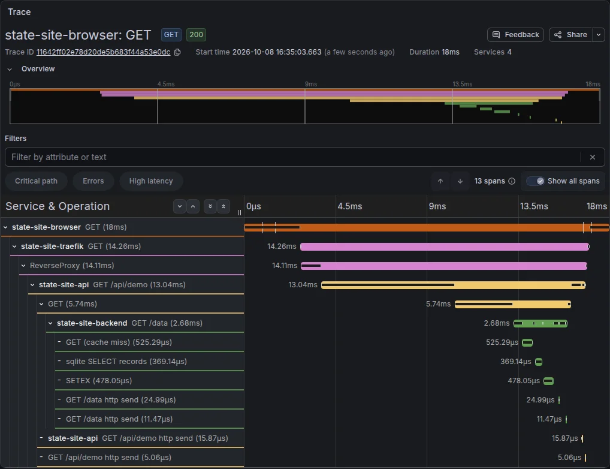This screenshot has height=469, width=610.
Task: Select sqlite SELECT records span row
Action: (149, 362)
